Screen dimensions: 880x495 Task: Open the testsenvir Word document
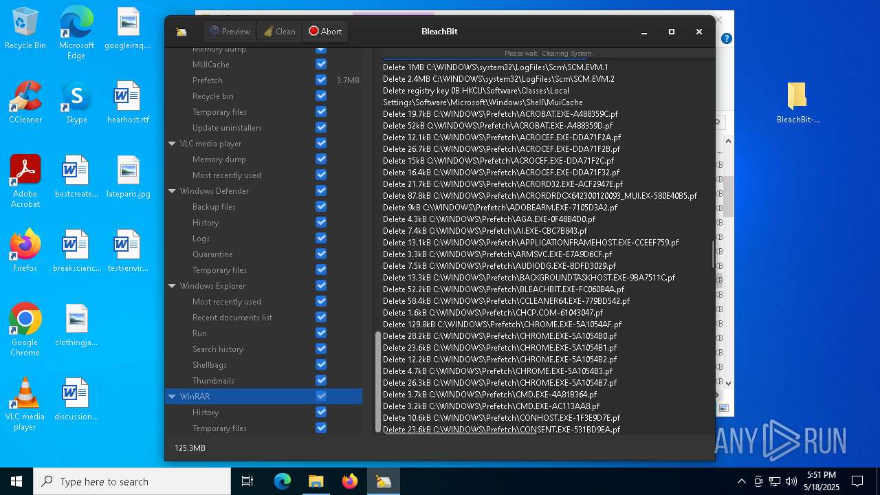coord(128,252)
